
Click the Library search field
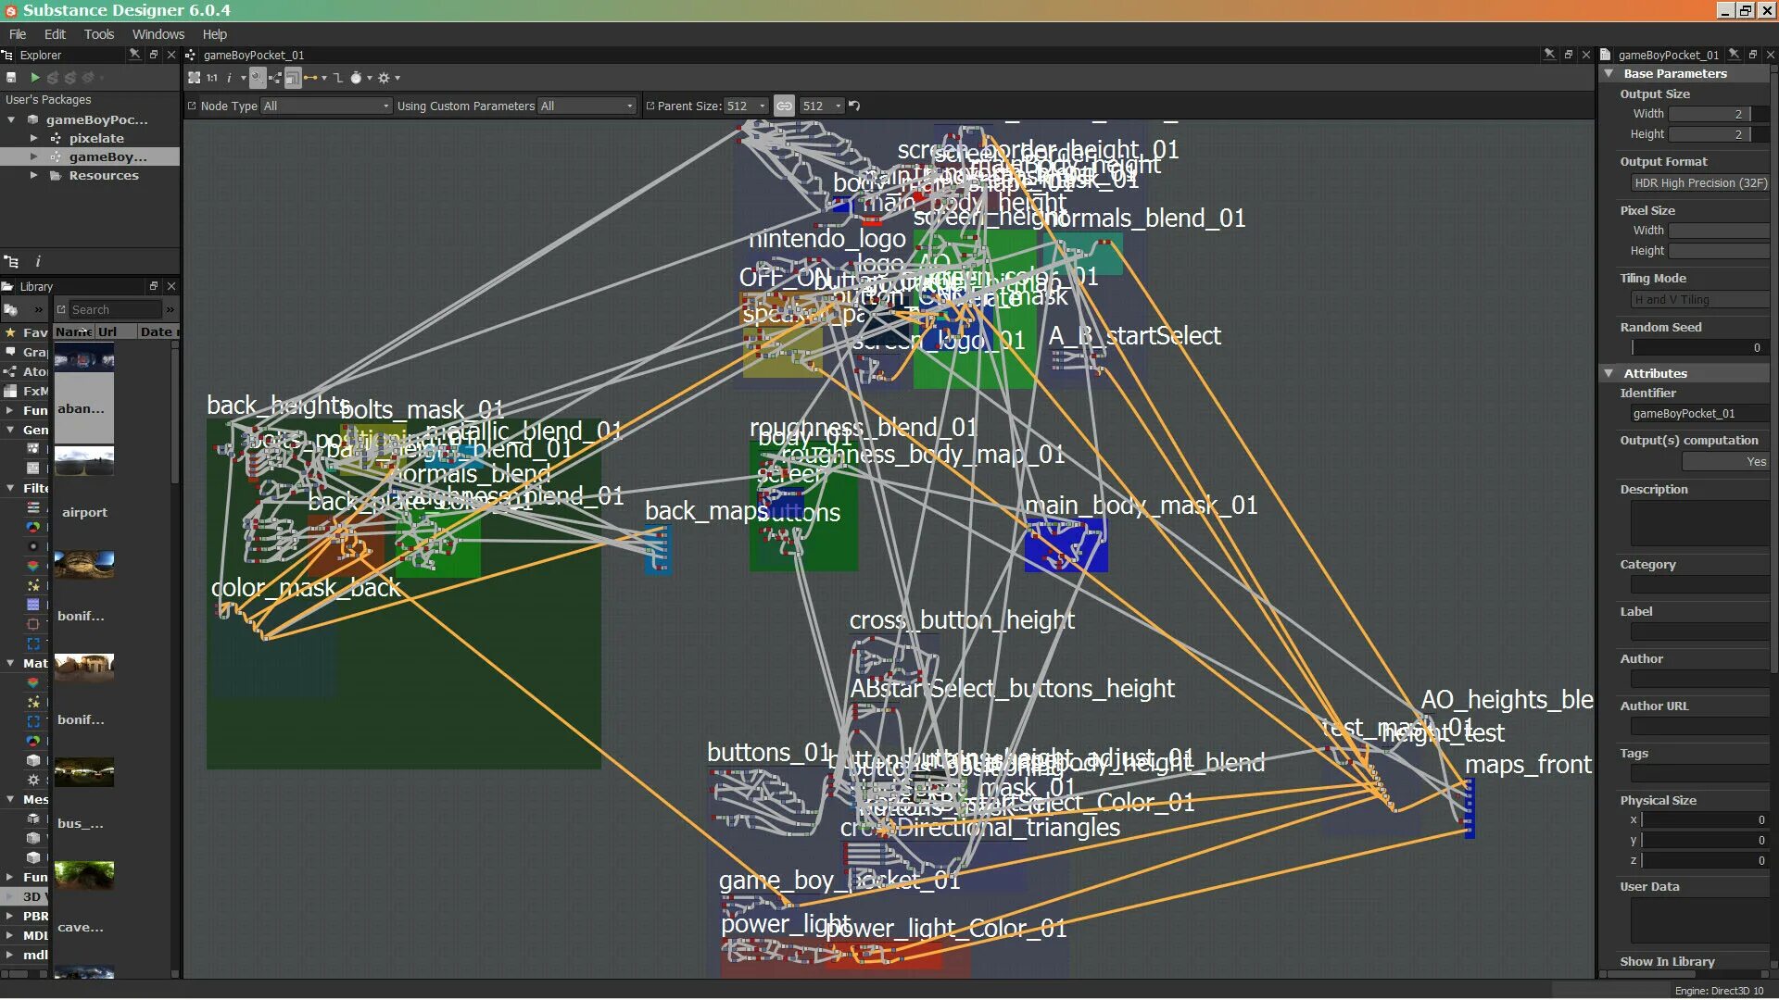115,309
